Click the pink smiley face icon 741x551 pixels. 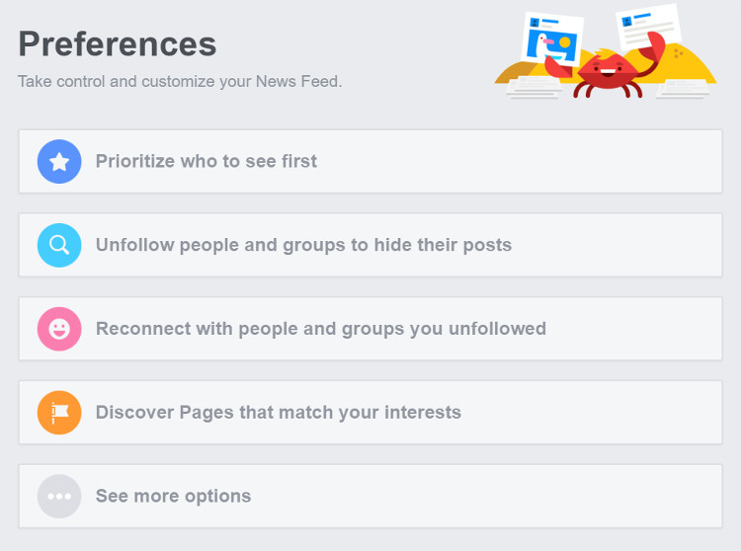coord(59,329)
